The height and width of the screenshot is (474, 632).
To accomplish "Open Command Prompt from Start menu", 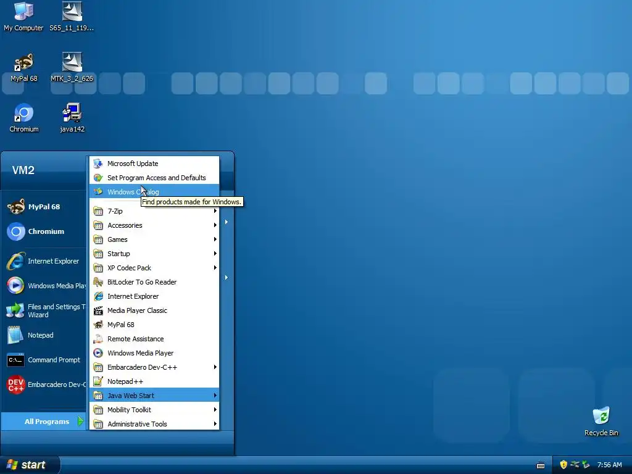I will pyautogui.click(x=44, y=360).
